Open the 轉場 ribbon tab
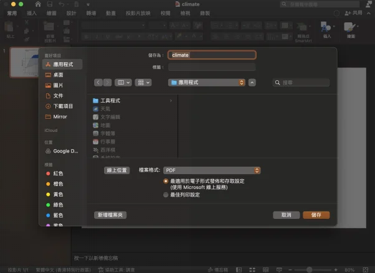 [x=91, y=14]
